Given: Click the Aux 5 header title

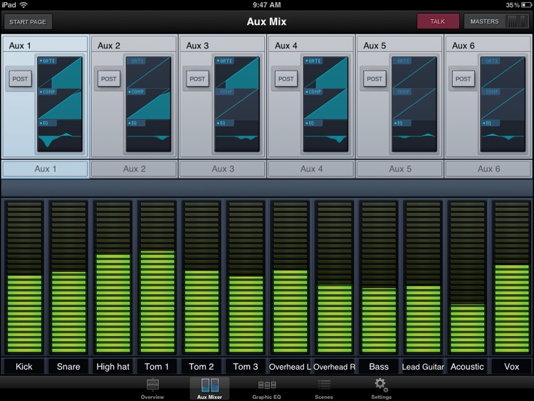Looking at the screenshot, I should coord(375,46).
